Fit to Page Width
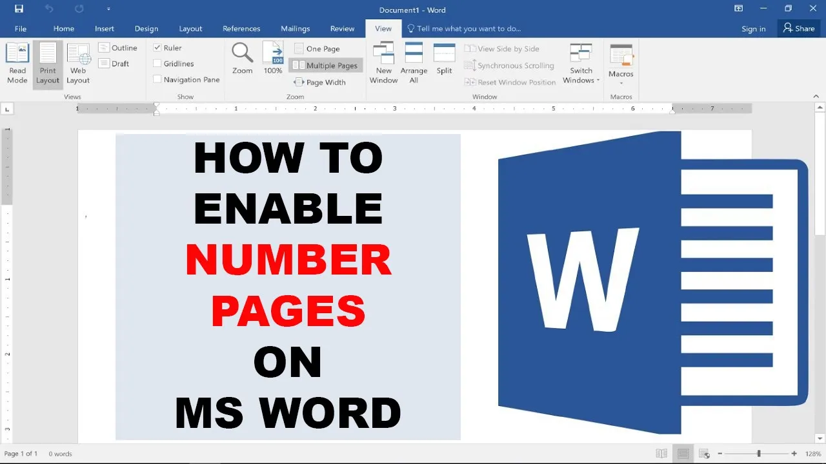The width and height of the screenshot is (826, 464). click(320, 82)
